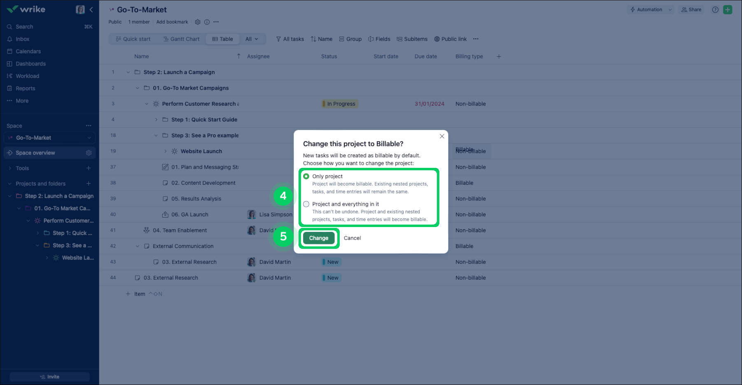The image size is (742, 385).
Task: Open toolbar overflow menu after Public link
Action: 476,39
